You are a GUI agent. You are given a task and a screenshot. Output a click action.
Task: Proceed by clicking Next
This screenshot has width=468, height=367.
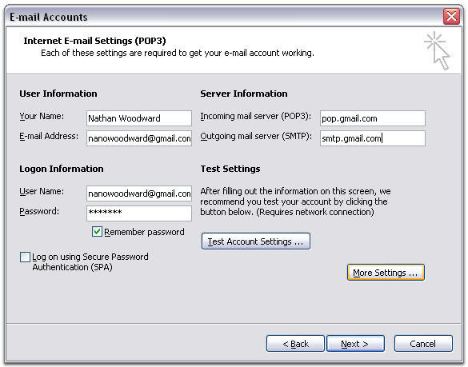355,344
